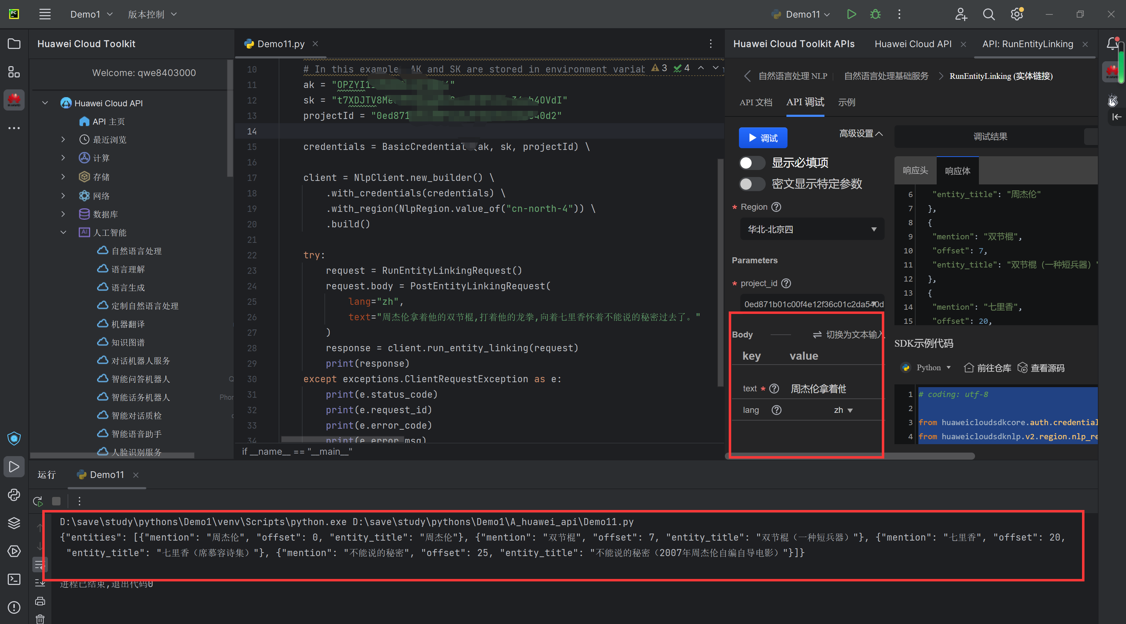Switch to the API 文档 tab
This screenshot has width=1126, height=624.
tap(756, 102)
